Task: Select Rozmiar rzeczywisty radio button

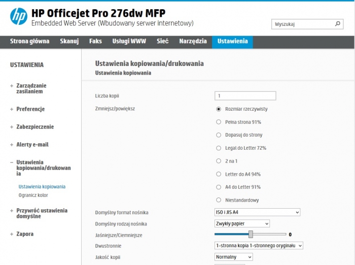Action: [219, 109]
